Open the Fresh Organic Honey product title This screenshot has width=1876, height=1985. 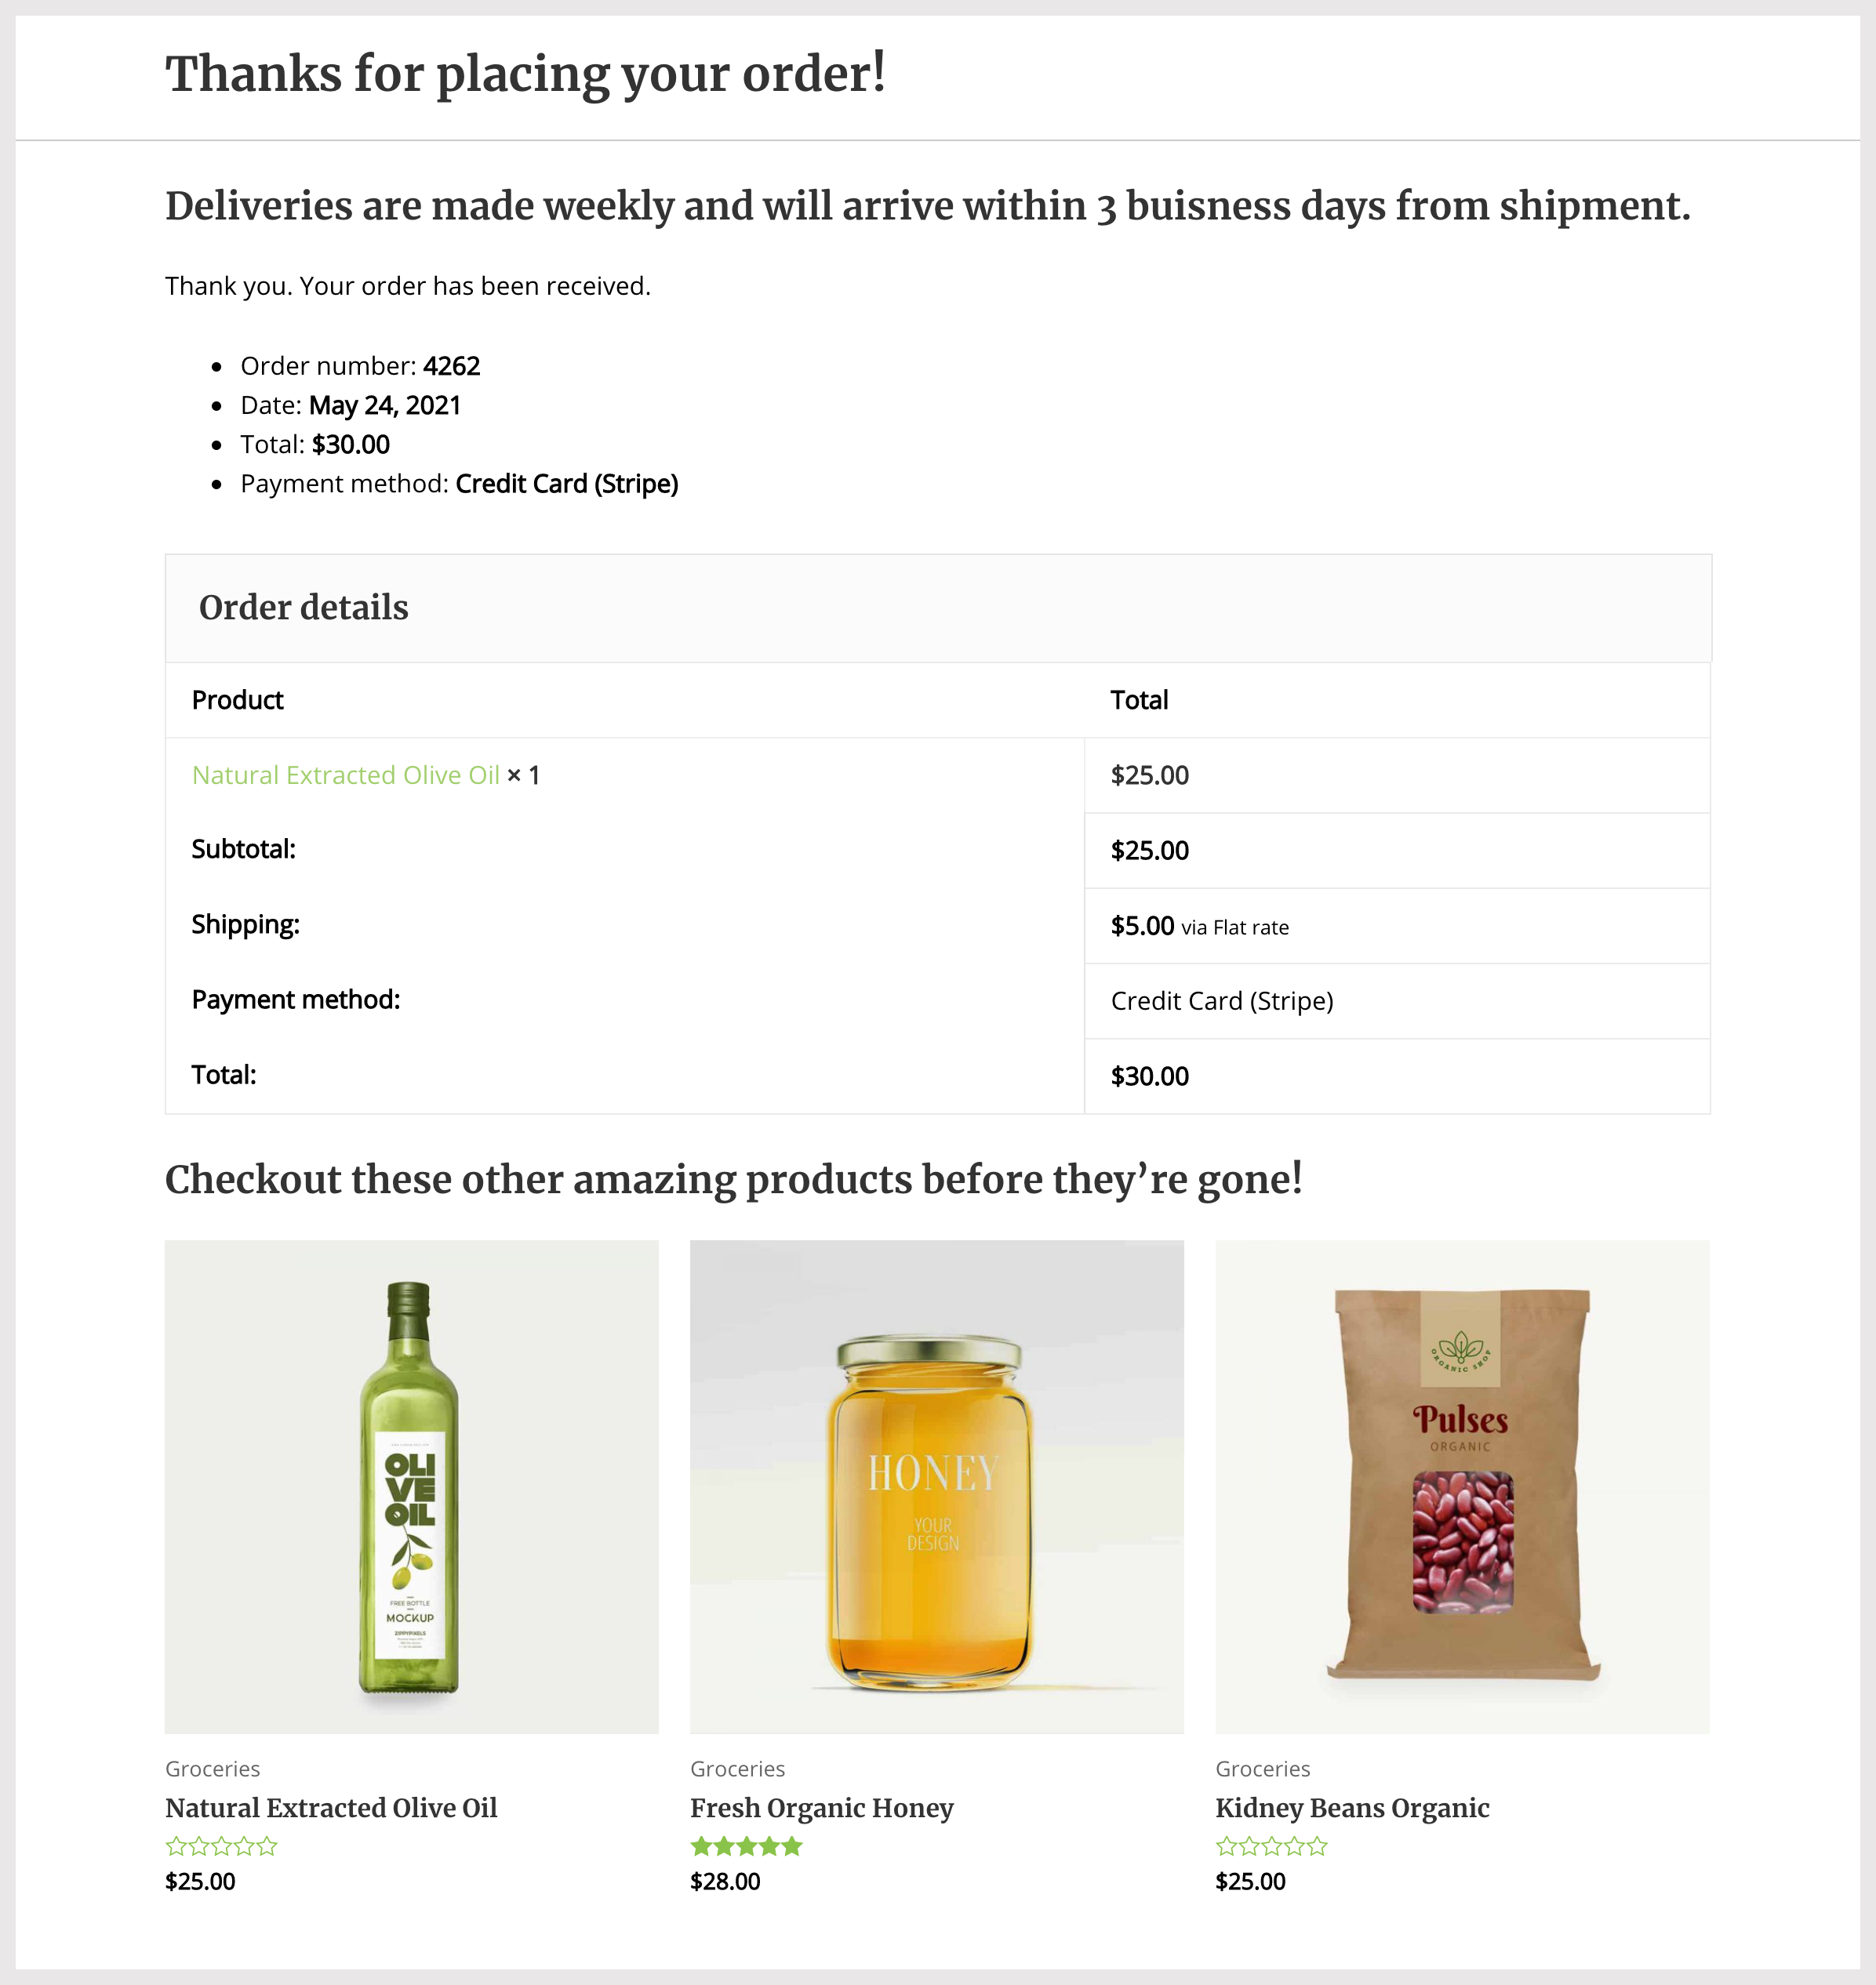[x=821, y=1808]
